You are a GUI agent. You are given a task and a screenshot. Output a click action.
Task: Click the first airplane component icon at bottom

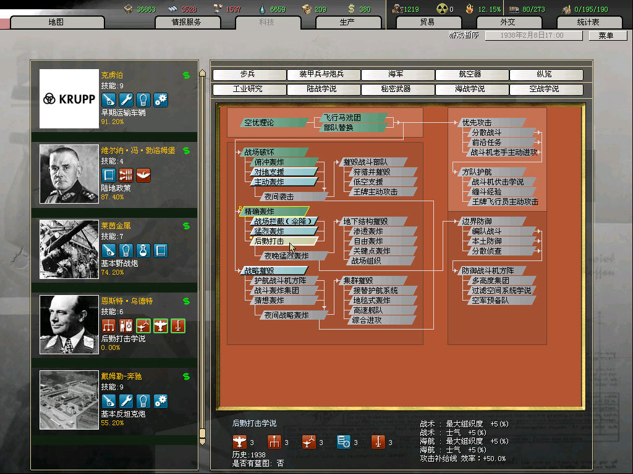pyautogui.click(x=240, y=442)
